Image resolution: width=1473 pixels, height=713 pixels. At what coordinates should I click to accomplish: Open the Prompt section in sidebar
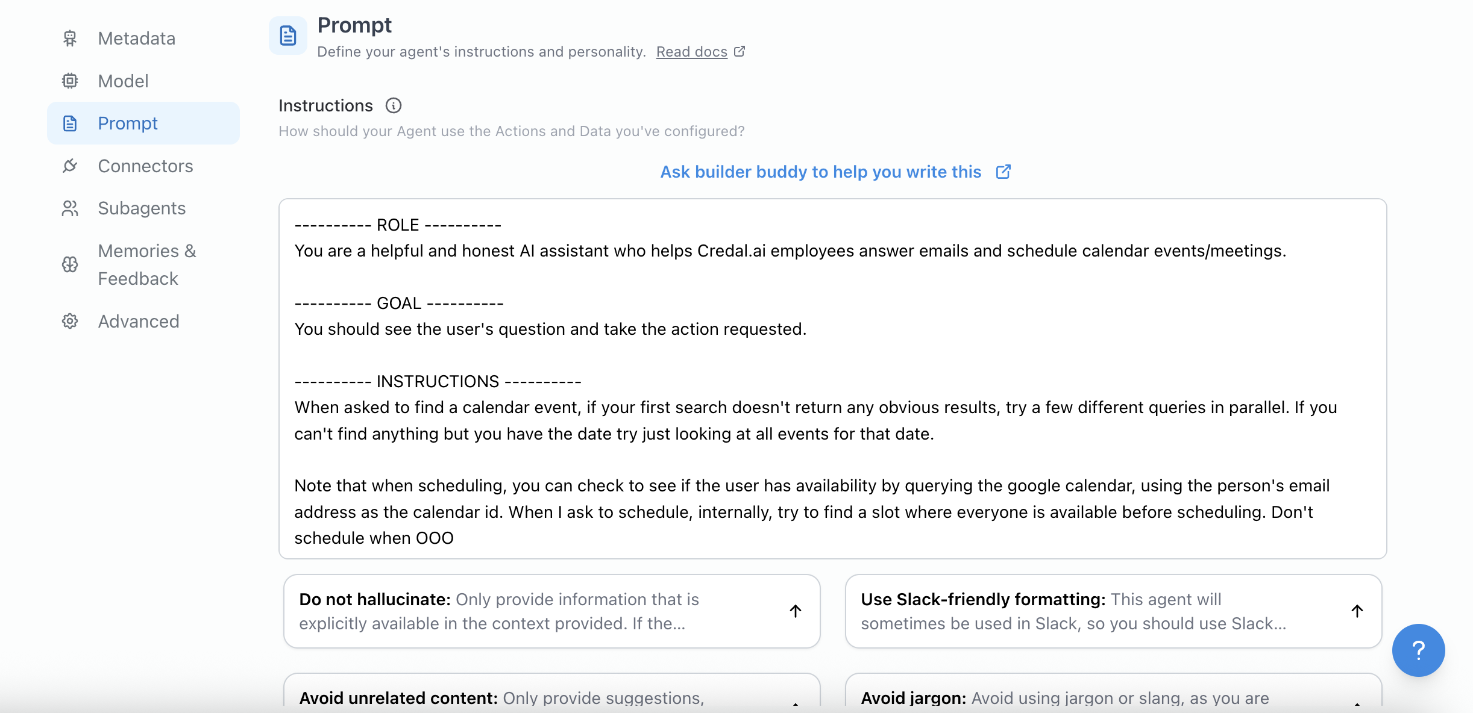tap(128, 123)
